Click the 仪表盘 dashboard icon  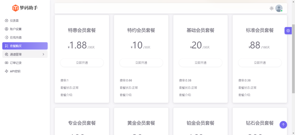[x=7, y=20]
